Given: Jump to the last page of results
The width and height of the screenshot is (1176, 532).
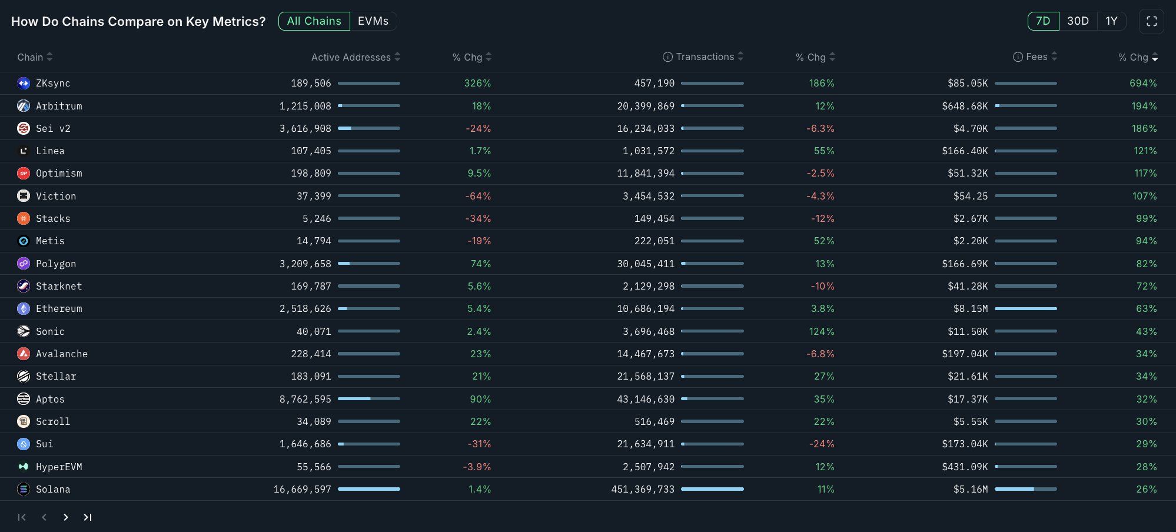Looking at the screenshot, I should (x=88, y=517).
